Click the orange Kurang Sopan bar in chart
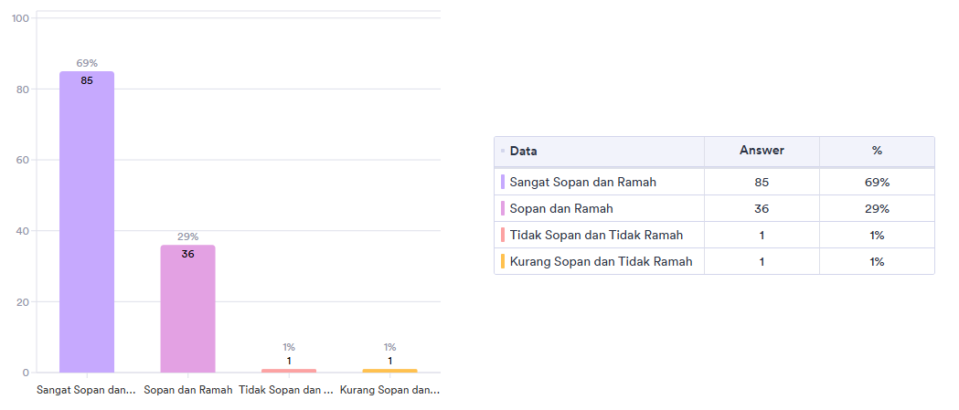This screenshot has height=410, width=959. click(x=389, y=371)
